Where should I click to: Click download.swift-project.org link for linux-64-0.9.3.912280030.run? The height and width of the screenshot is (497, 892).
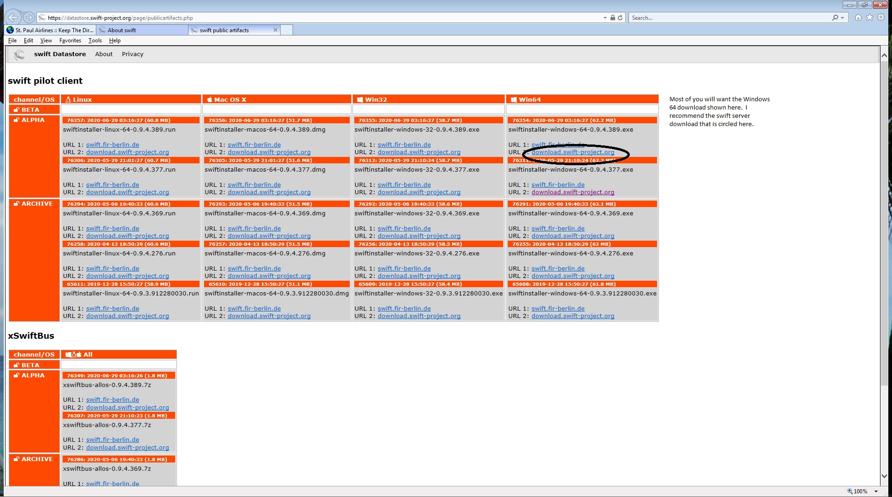pos(128,316)
